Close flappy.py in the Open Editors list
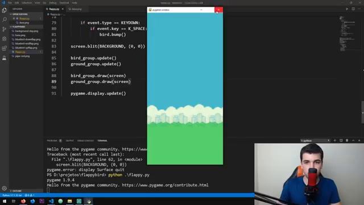 (x=14, y=18)
